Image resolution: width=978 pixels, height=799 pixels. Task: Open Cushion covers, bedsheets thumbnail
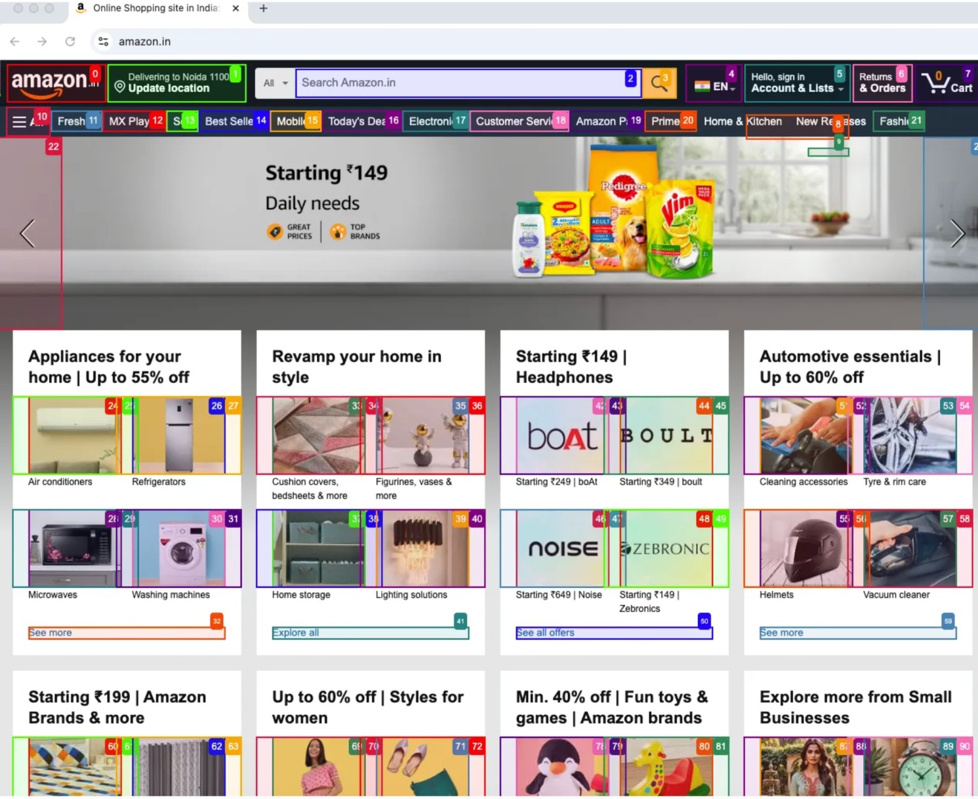[x=317, y=435]
